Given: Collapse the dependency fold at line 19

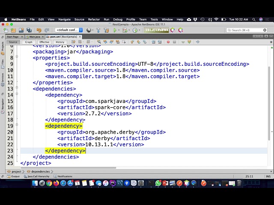Looking at the screenshot, I should point(17,124).
